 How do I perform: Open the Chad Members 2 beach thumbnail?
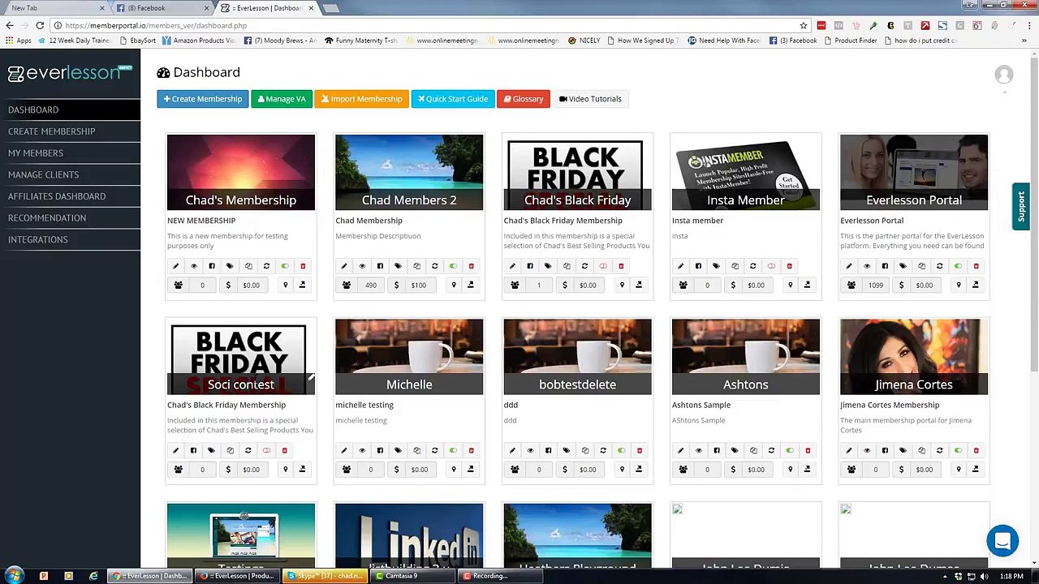coord(409,172)
